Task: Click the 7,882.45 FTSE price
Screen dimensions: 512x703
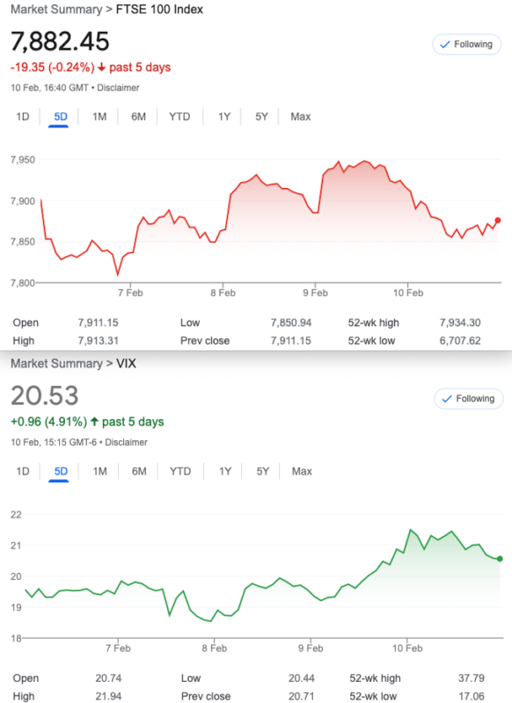Action: pyautogui.click(x=60, y=41)
